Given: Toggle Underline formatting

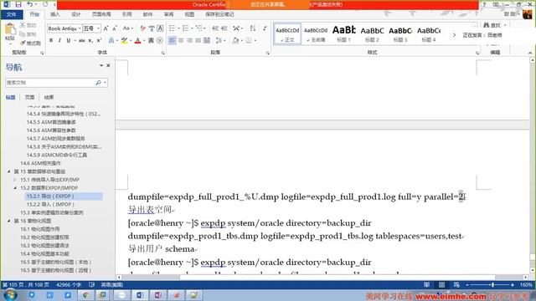Looking at the screenshot, I should coord(69,40).
